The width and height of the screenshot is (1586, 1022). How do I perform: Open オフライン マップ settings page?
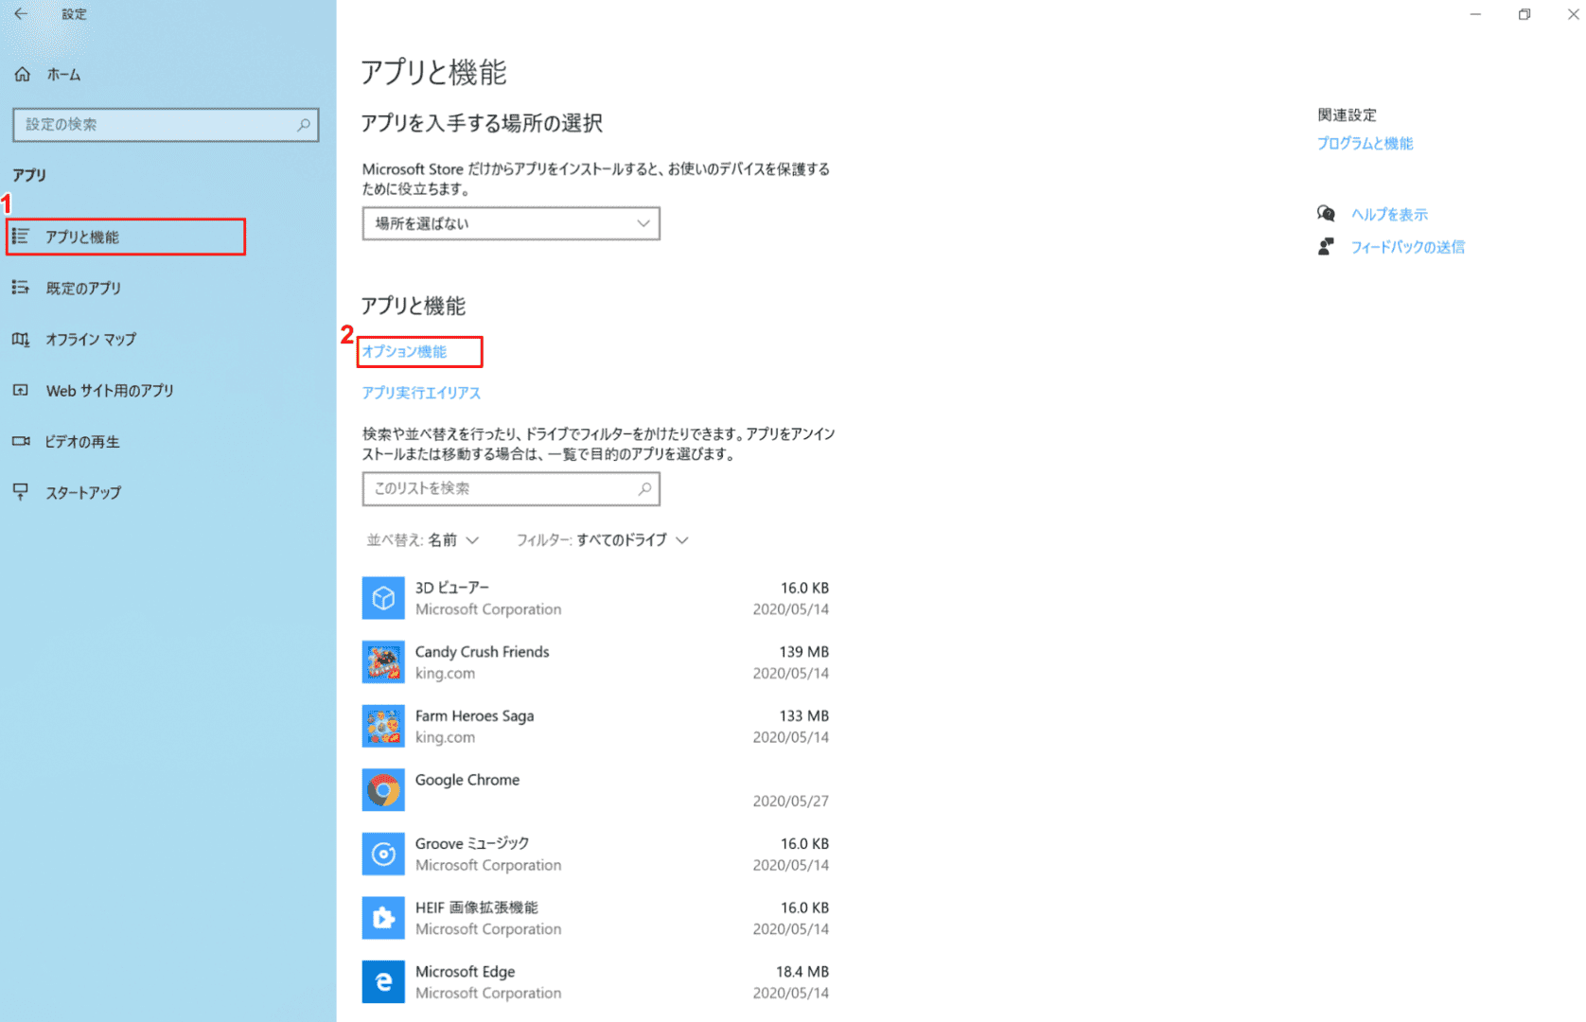point(91,339)
